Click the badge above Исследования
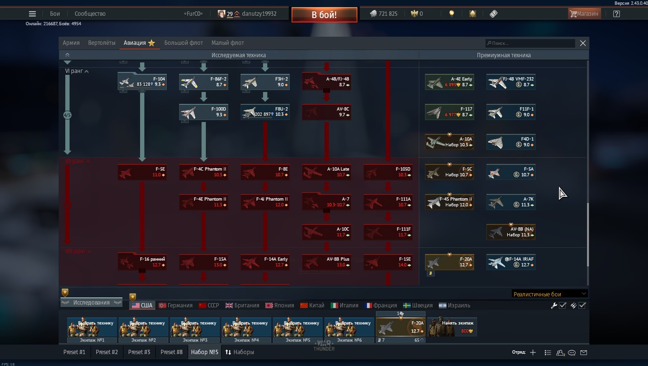The image size is (648, 366). [65, 293]
